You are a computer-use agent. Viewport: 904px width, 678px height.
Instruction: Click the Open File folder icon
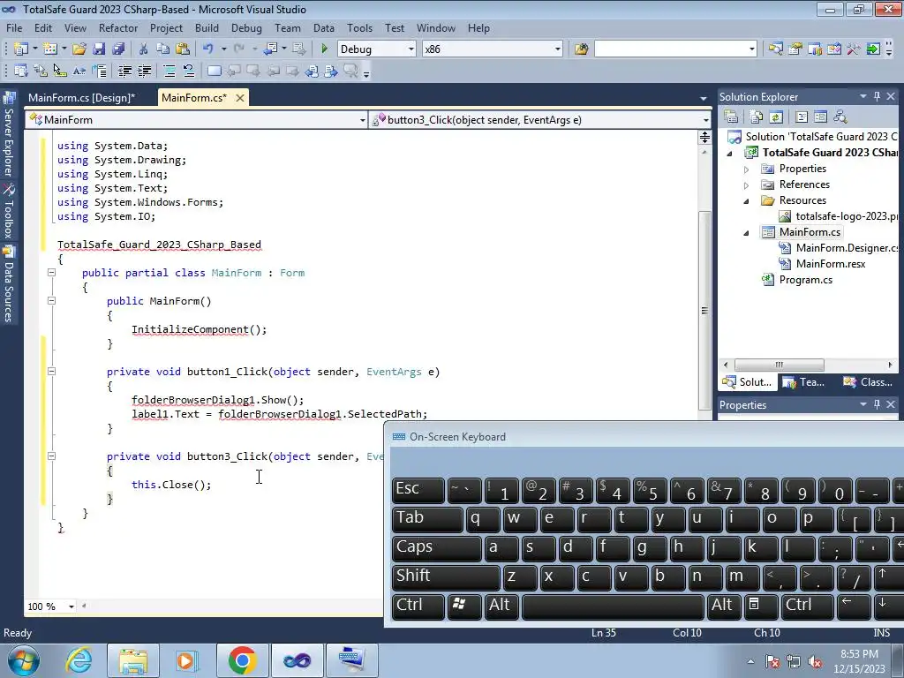tap(79, 49)
